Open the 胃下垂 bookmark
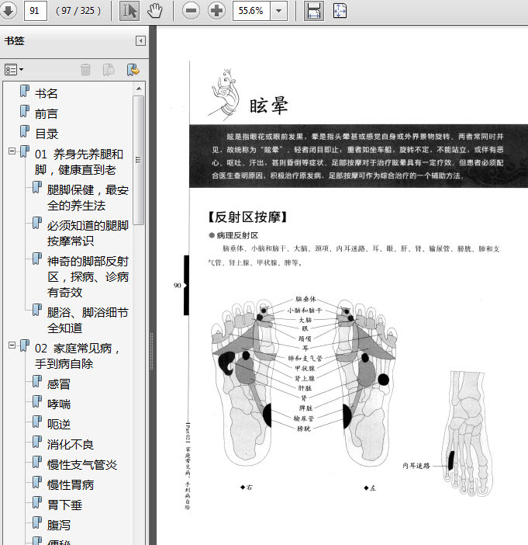 [64, 505]
